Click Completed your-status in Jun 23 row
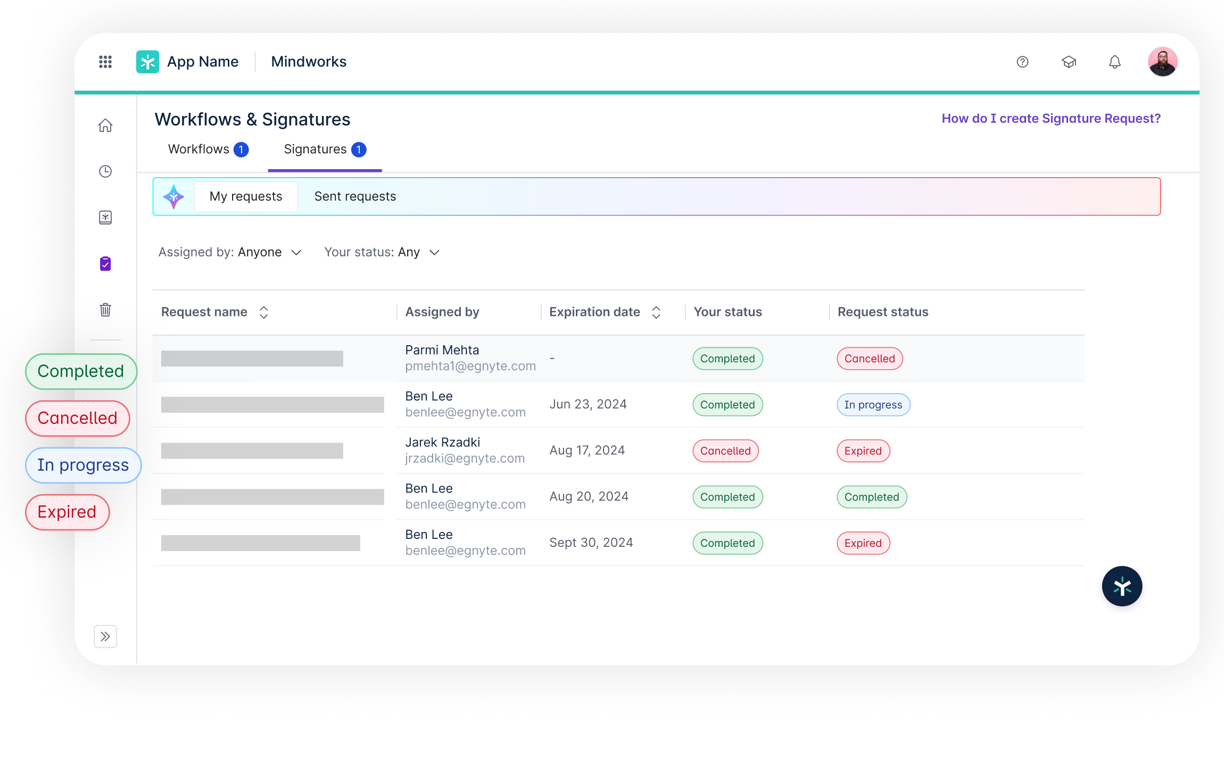 [x=727, y=405]
